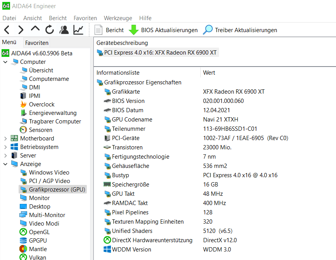
Task: Click the Unified Shaders row
Action: coord(132,231)
